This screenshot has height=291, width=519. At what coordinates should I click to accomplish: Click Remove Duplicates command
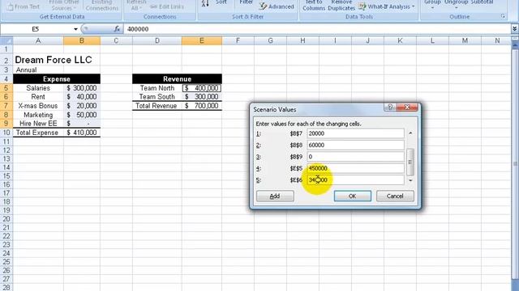pos(341,5)
